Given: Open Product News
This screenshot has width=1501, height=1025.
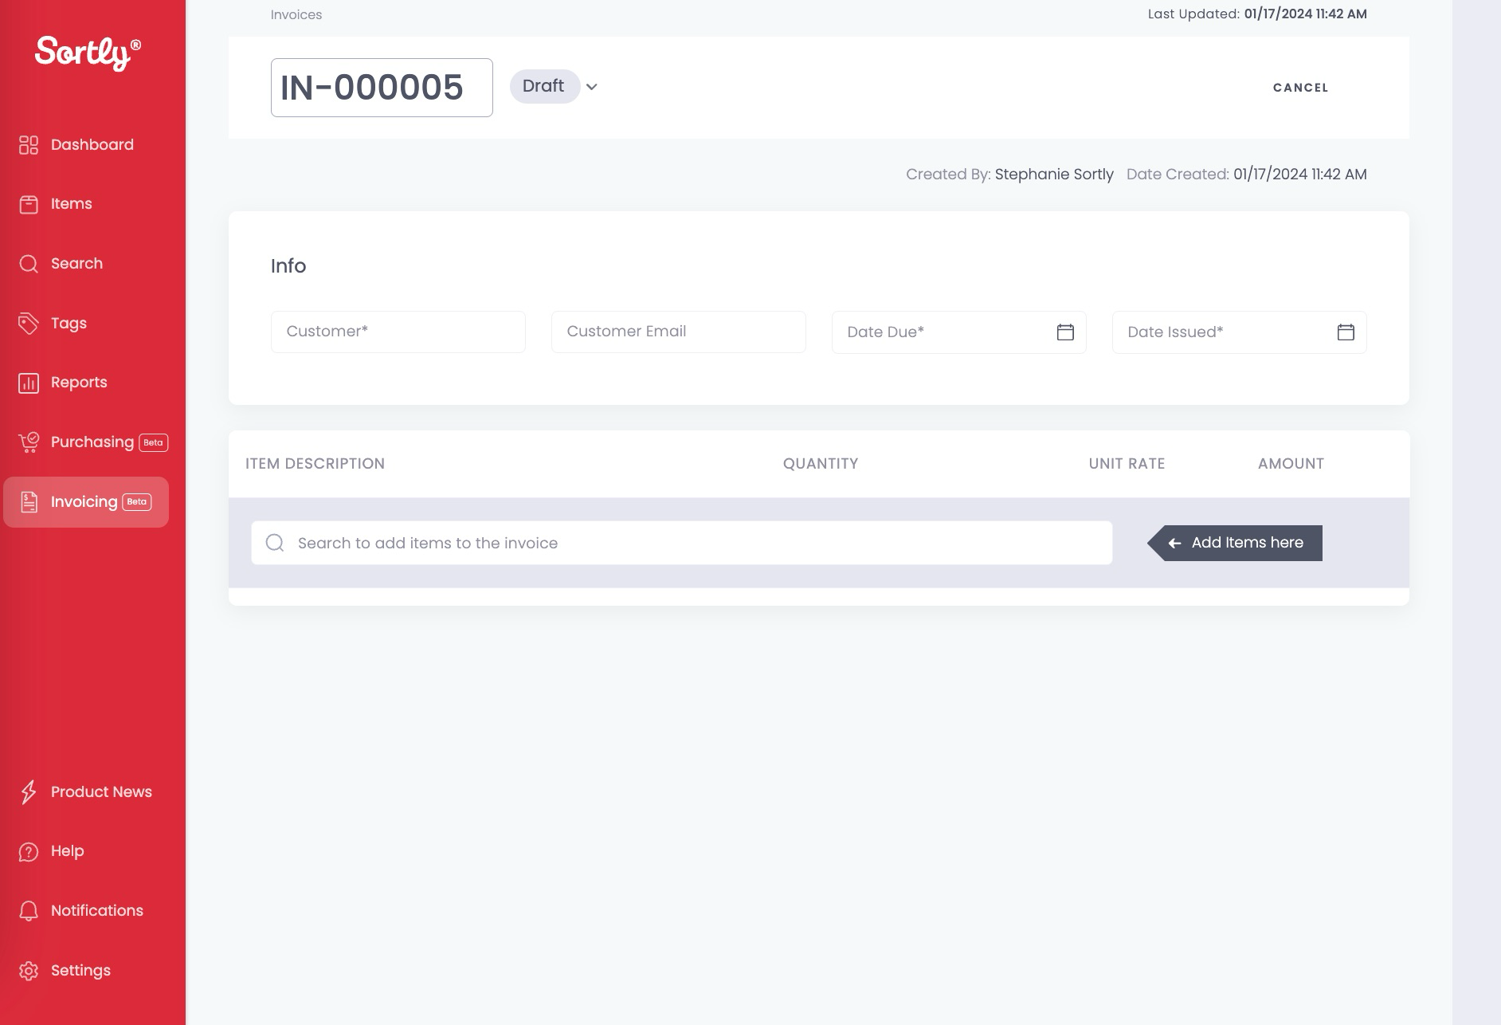Looking at the screenshot, I should pos(100,791).
